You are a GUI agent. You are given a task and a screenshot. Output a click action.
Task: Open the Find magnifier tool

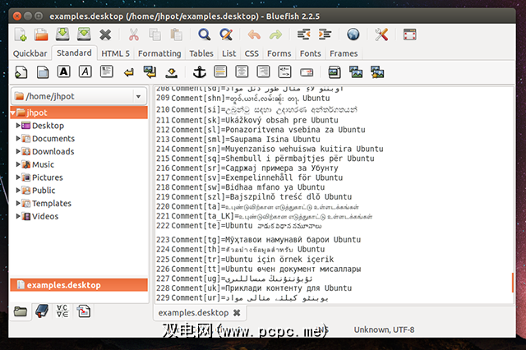tap(204, 35)
